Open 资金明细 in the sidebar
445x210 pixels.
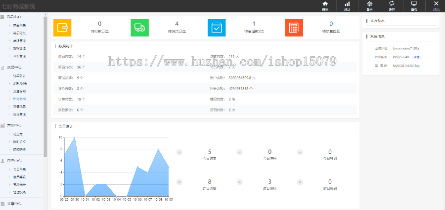(x=19, y=91)
